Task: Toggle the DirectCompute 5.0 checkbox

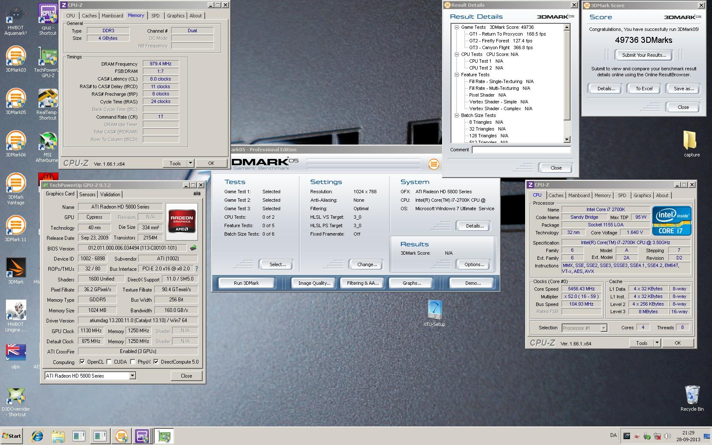Action: point(156,362)
